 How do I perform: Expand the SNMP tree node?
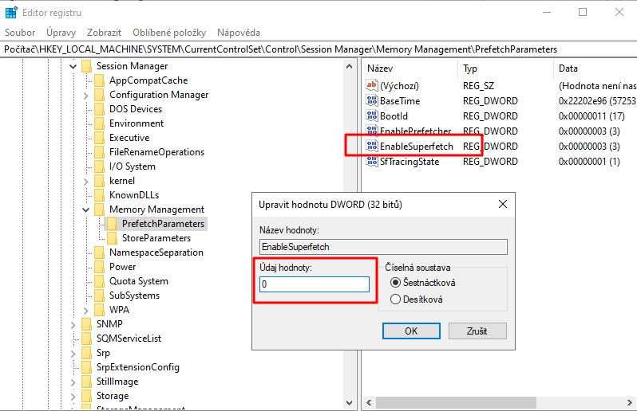(73, 325)
